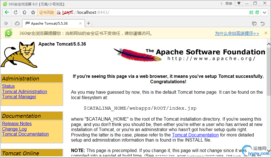The width and height of the screenshot is (271, 158).
Task: Go back with the green arrow button
Action: [7, 12]
